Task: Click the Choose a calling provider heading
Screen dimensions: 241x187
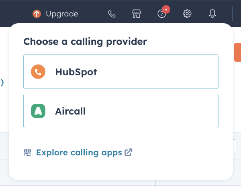Action: point(85,42)
